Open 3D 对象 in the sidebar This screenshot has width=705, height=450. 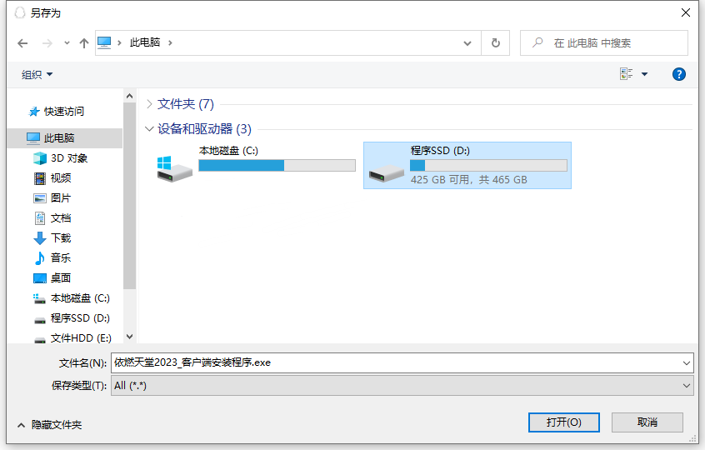point(68,157)
